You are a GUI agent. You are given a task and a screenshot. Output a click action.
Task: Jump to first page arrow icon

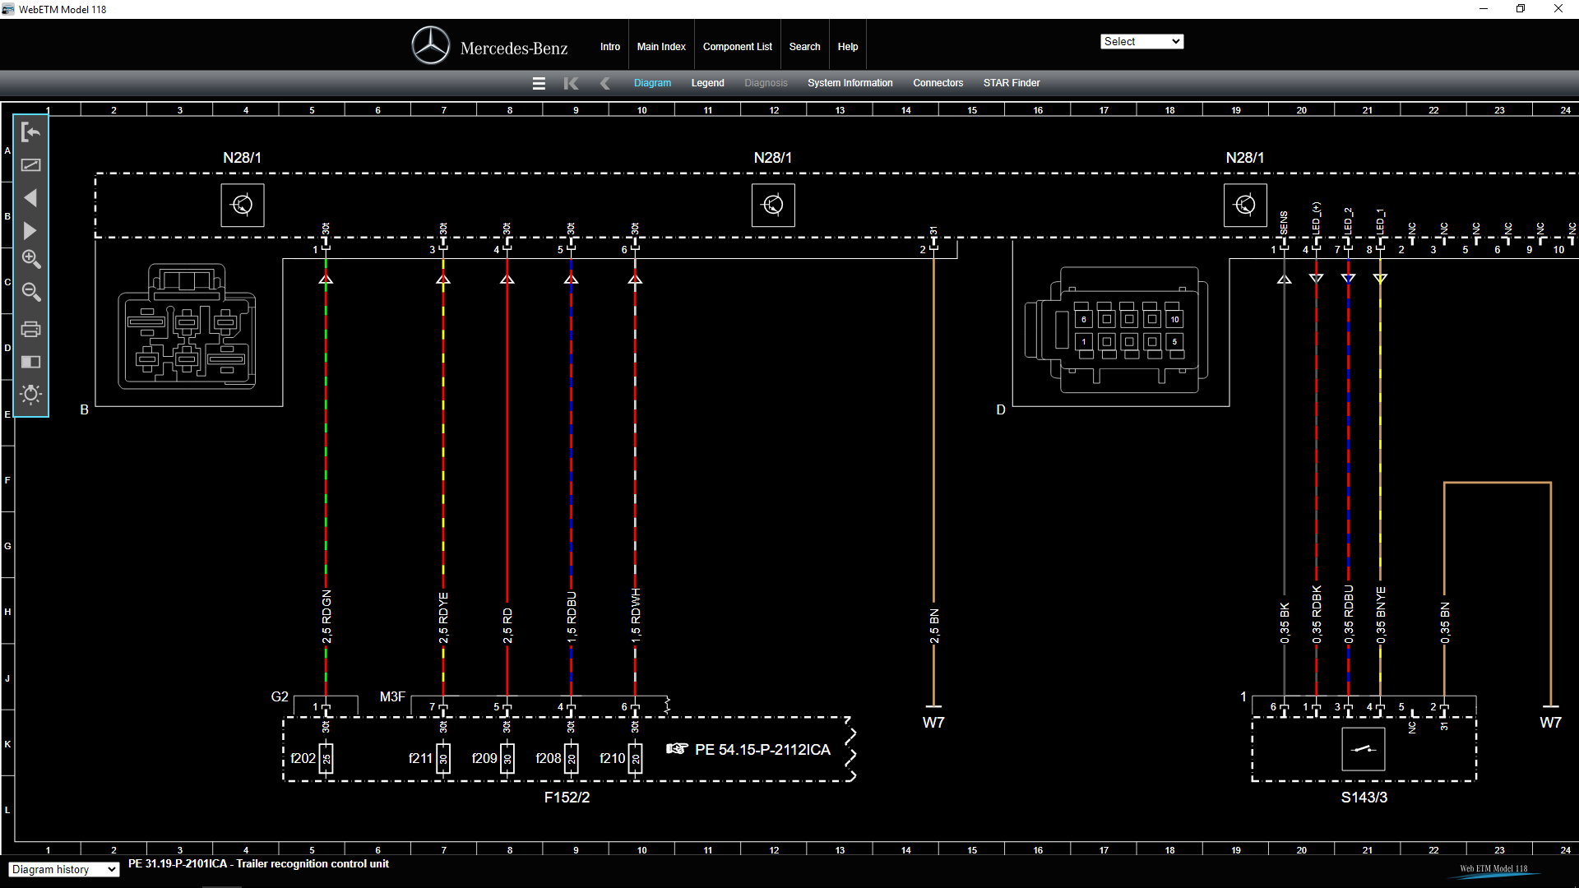[571, 83]
